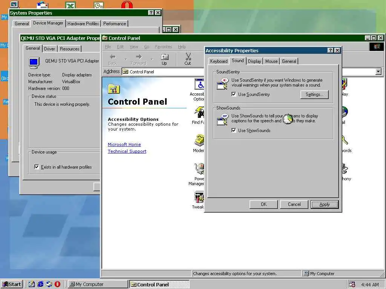Open the Help menu in Control Panel

(x=182, y=47)
